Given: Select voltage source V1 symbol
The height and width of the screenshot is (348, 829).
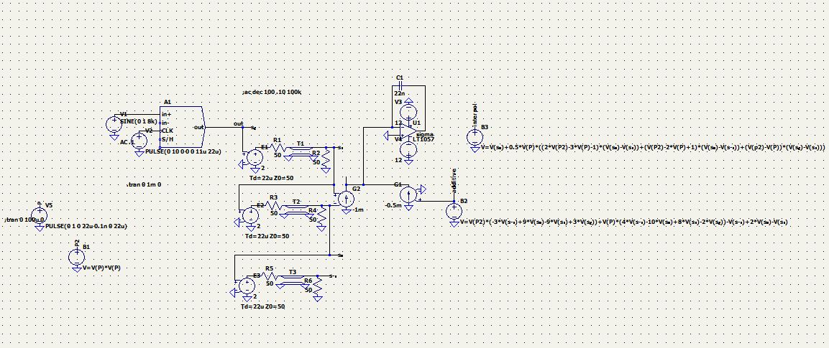Looking at the screenshot, I should [x=114, y=124].
